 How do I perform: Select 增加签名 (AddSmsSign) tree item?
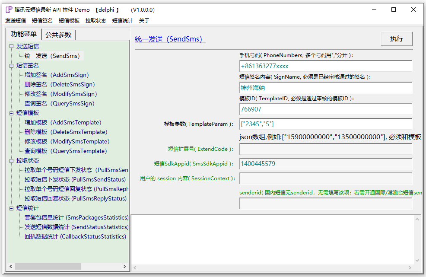tap(57, 75)
